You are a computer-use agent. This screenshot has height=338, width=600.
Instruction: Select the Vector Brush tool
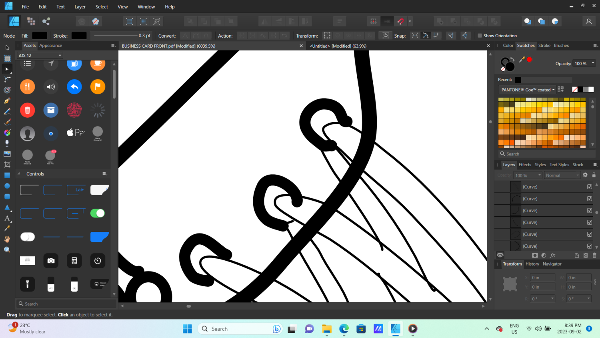coord(7,122)
